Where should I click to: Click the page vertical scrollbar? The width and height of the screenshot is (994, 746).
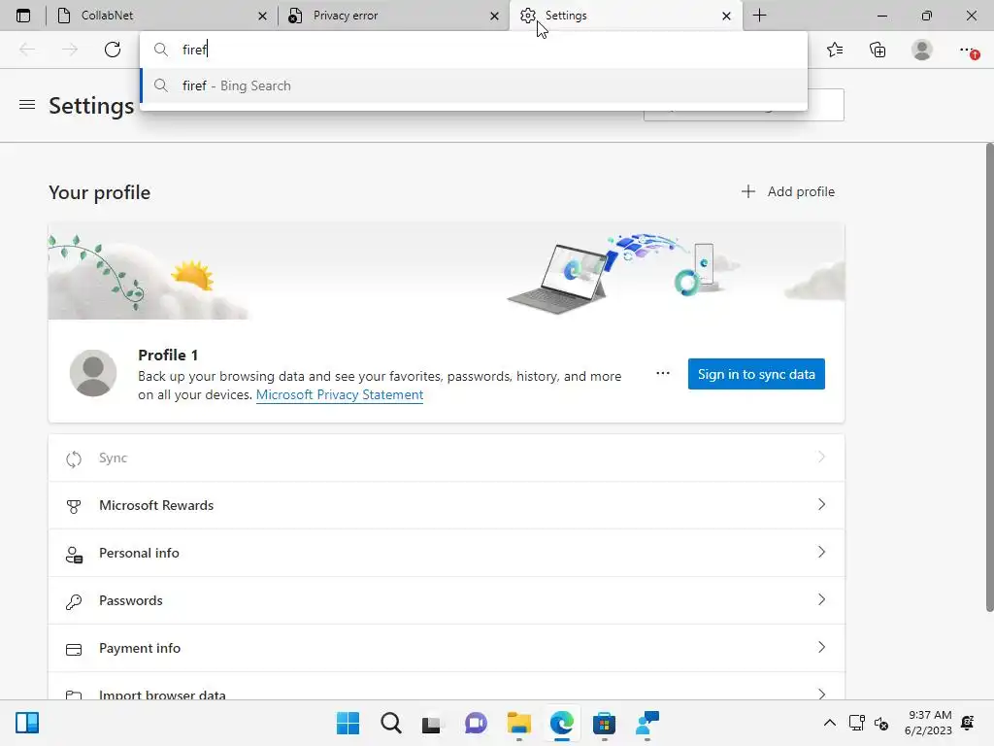[x=989, y=378]
